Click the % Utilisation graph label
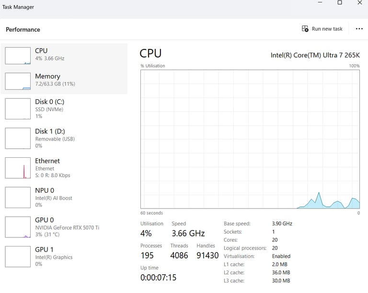 (x=153, y=66)
